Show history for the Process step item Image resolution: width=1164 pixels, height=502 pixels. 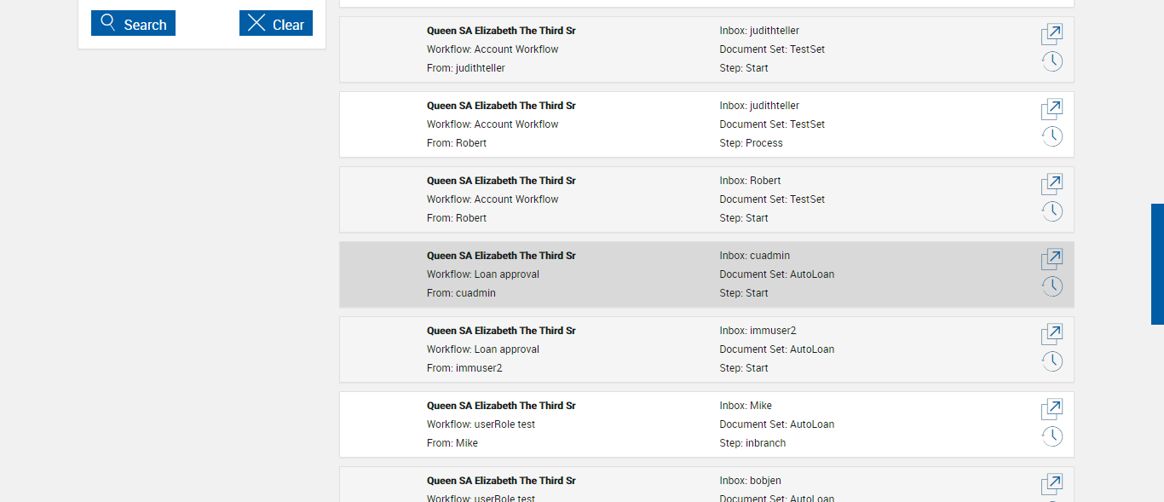pos(1052,136)
